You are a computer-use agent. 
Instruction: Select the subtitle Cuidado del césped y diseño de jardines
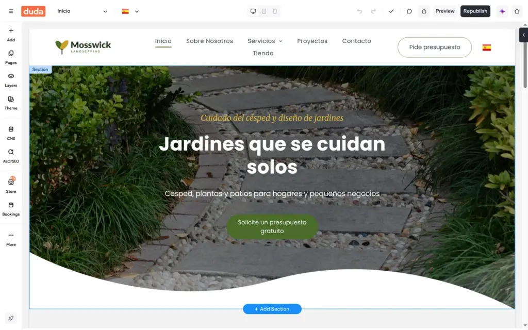[x=272, y=118]
